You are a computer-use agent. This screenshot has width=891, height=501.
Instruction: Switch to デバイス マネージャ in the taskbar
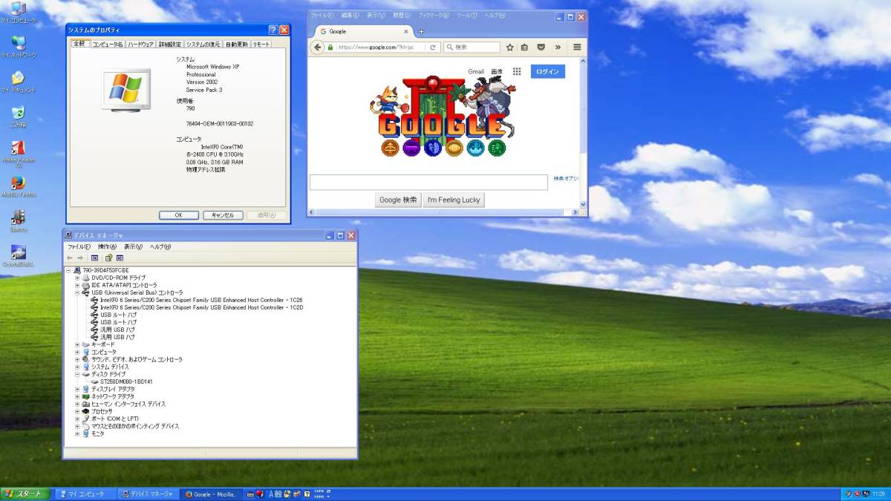(147, 494)
